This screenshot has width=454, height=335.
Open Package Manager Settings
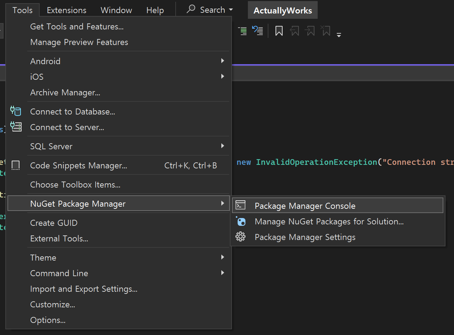pyautogui.click(x=337, y=237)
